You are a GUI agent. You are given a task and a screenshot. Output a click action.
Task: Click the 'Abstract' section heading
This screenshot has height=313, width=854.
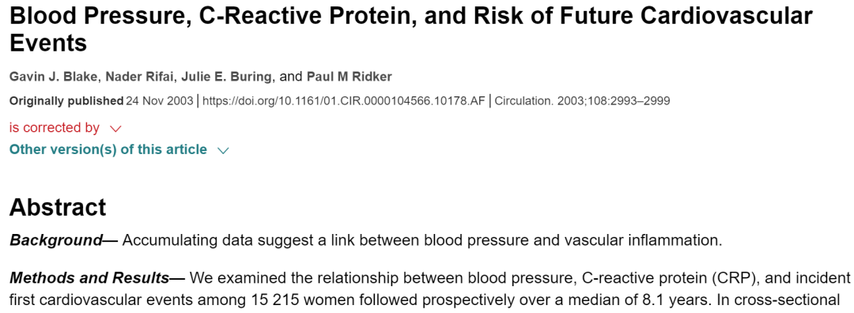pos(58,207)
